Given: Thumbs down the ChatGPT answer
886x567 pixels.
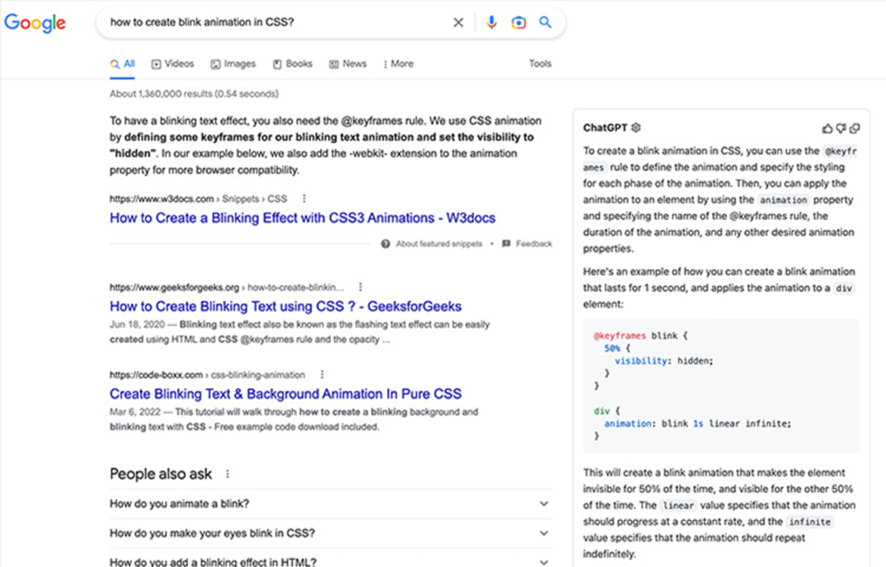Looking at the screenshot, I should coord(841,129).
